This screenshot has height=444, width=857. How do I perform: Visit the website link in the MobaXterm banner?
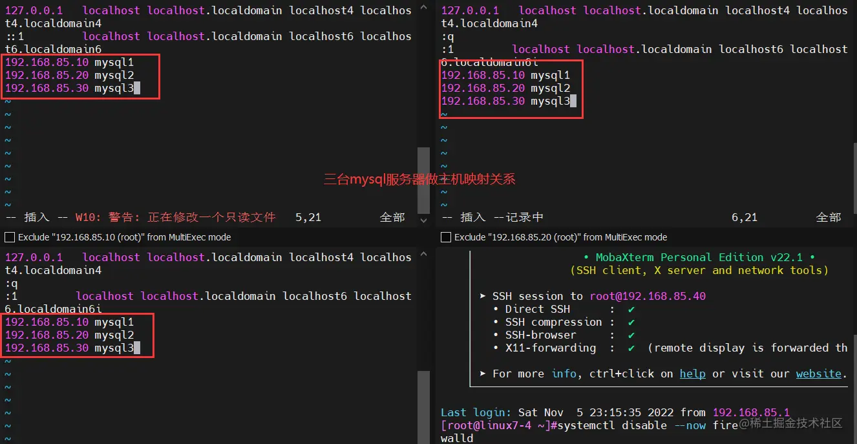click(819, 374)
